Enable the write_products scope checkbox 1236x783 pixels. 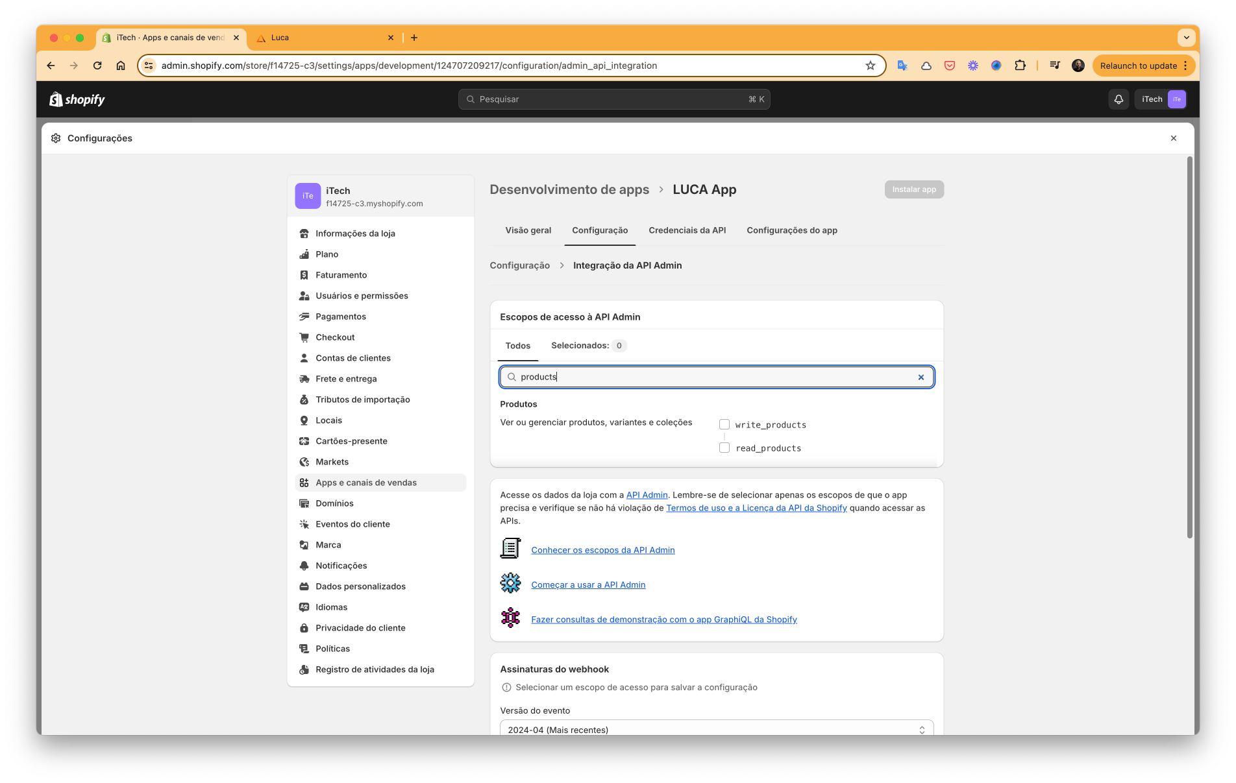click(x=724, y=424)
